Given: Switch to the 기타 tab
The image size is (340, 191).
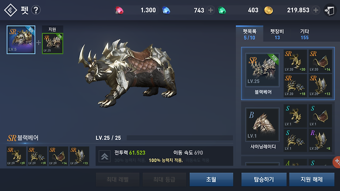Looking at the screenshot, I should [305, 35].
